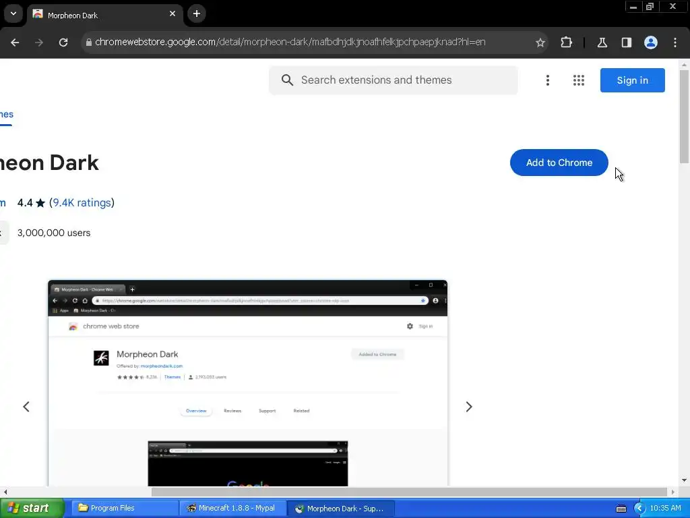
Task: Select the Themes tab partially visible
Action: click(x=6, y=115)
